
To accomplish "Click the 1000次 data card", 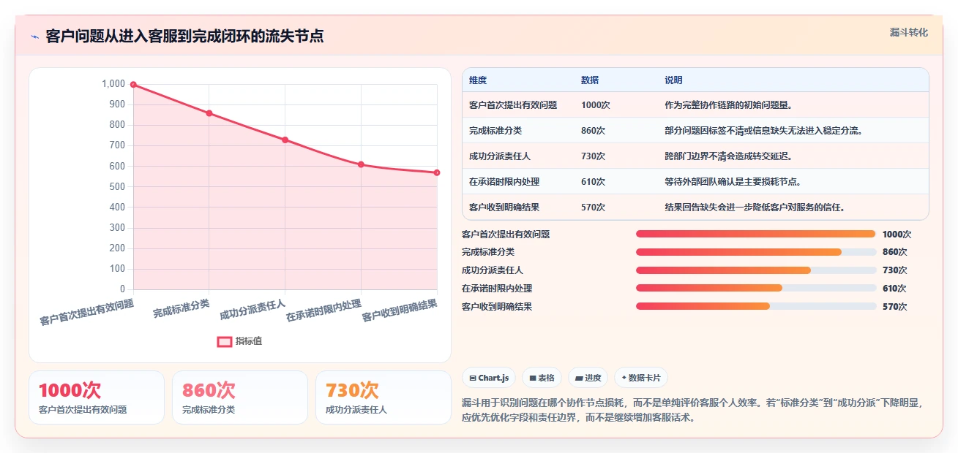I will click(97, 397).
